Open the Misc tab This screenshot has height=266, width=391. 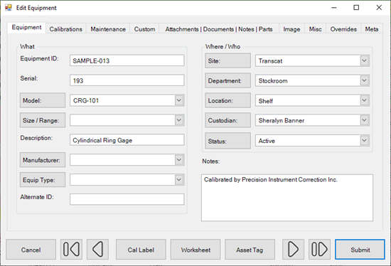click(315, 29)
